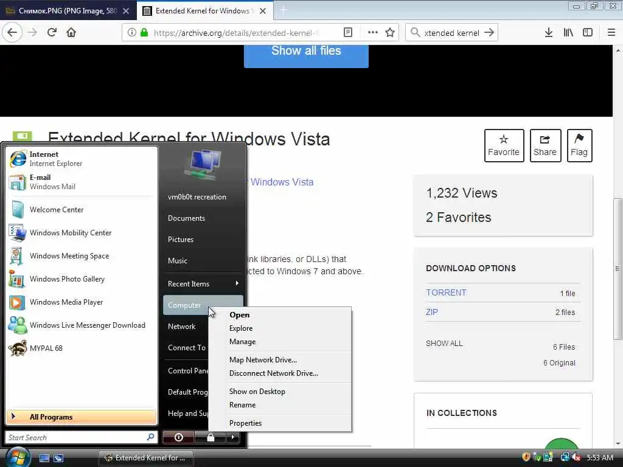The image size is (623, 467).
Task: Expand shutdown options arrow
Action: [233, 437]
